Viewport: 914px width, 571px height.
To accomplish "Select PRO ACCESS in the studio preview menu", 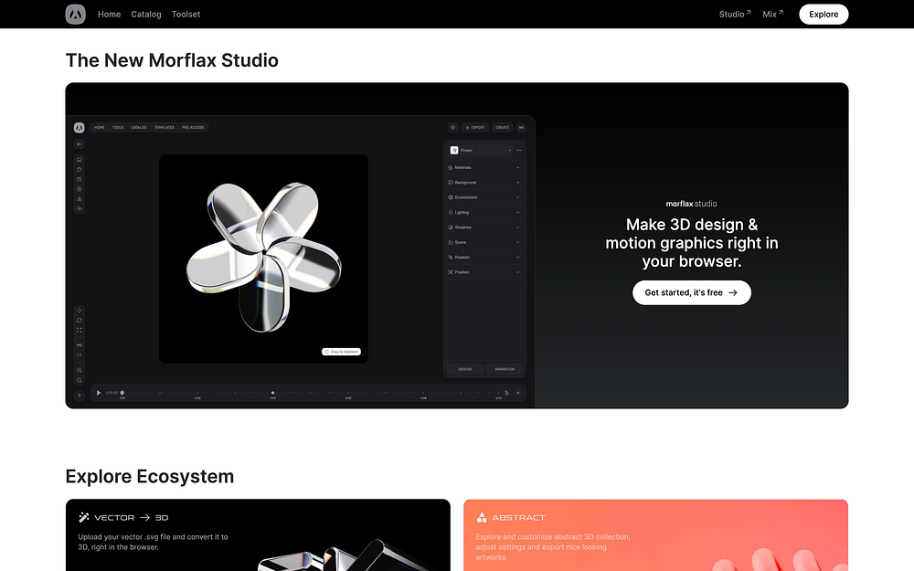I will click(x=193, y=127).
